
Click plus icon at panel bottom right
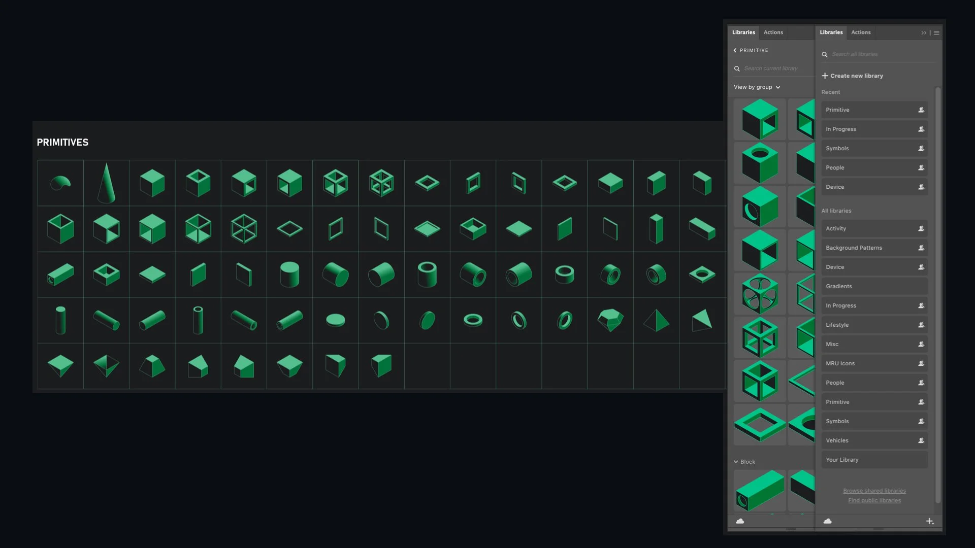[929, 521]
